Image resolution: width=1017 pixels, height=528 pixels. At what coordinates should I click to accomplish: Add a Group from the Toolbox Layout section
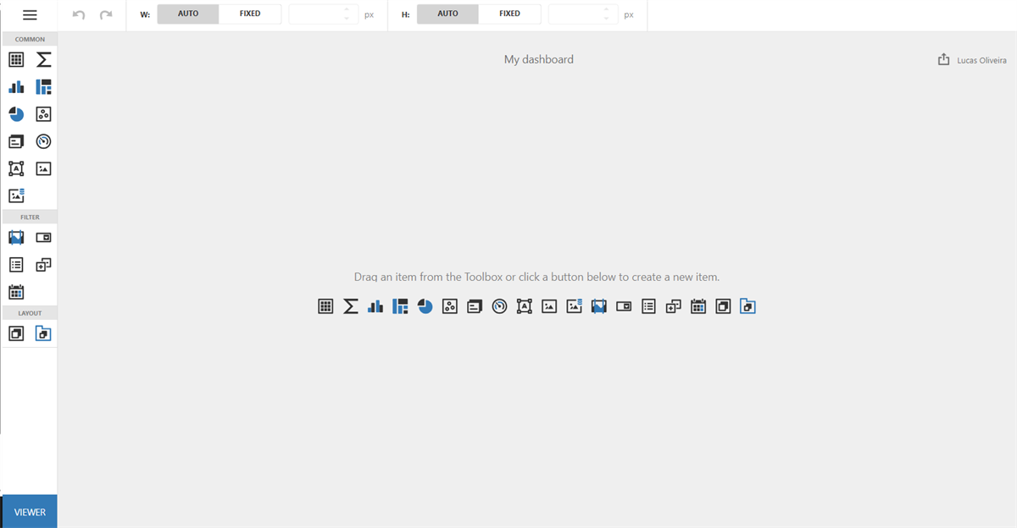(x=16, y=333)
